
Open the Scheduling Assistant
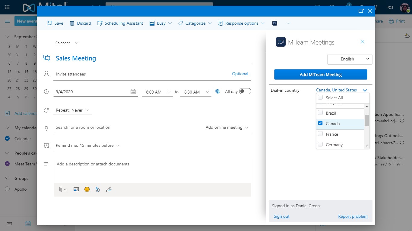(120, 23)
